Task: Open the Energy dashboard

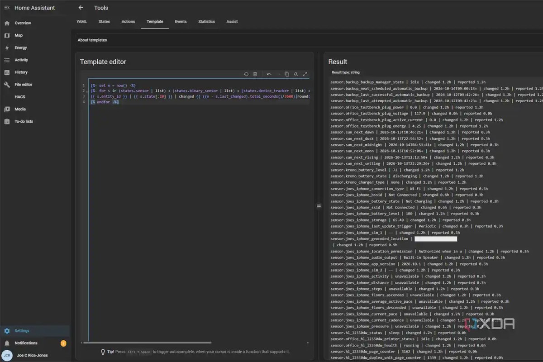Action: [35, 48]
